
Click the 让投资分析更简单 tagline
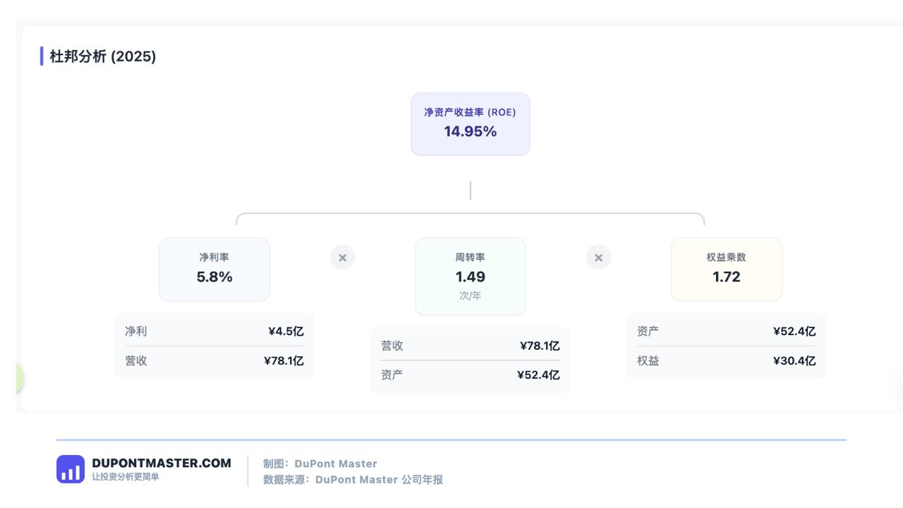coord(126,477)
